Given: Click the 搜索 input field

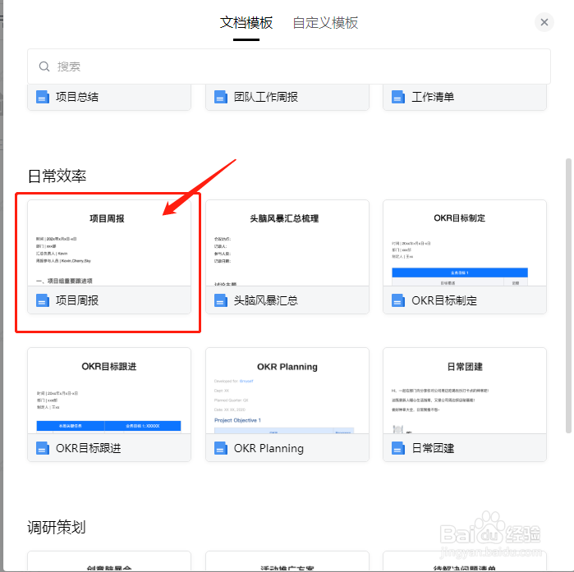Looking at the screenshot, I should [x=289, y=66].
